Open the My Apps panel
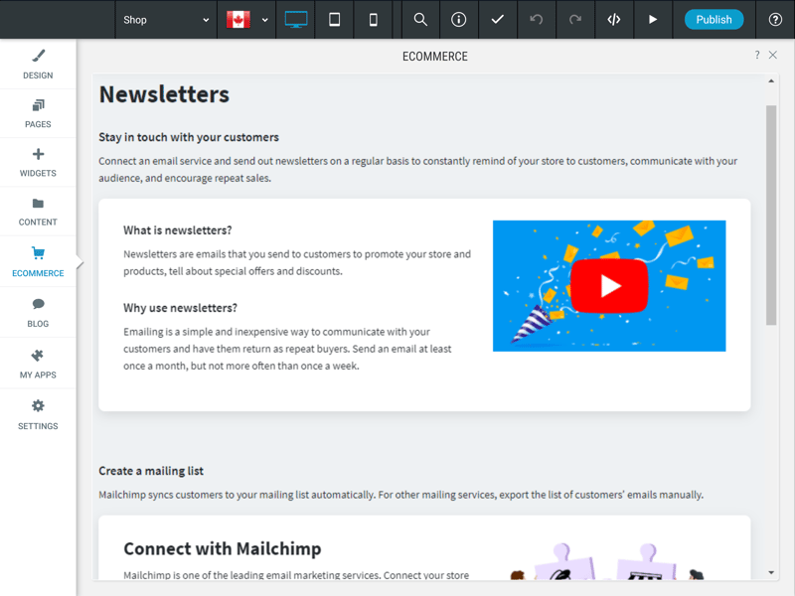The image size is (795, 596). pyautogui.click(x=38, y=364)
